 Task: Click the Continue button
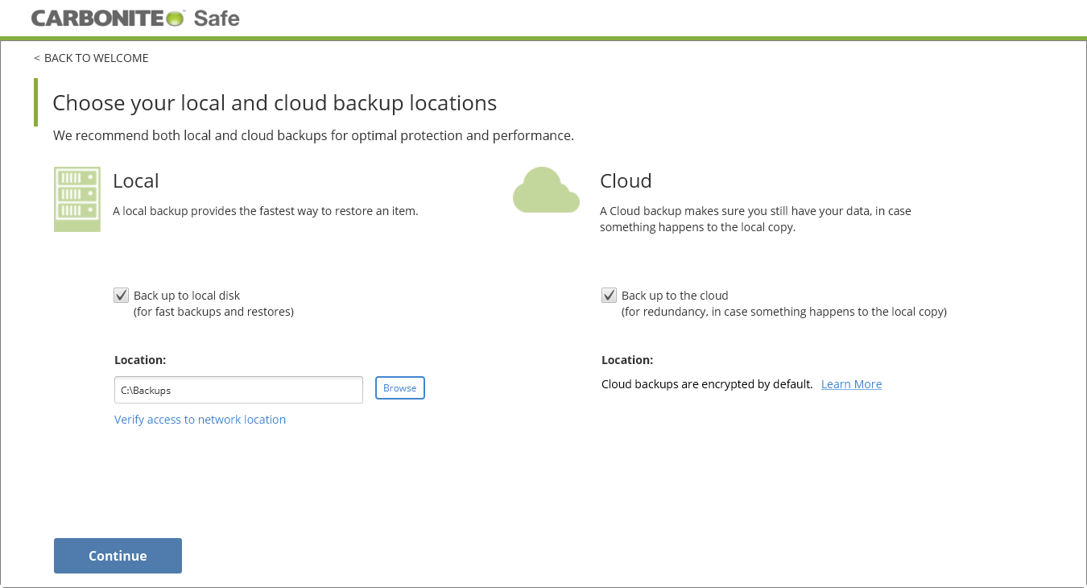click(118, 556)
